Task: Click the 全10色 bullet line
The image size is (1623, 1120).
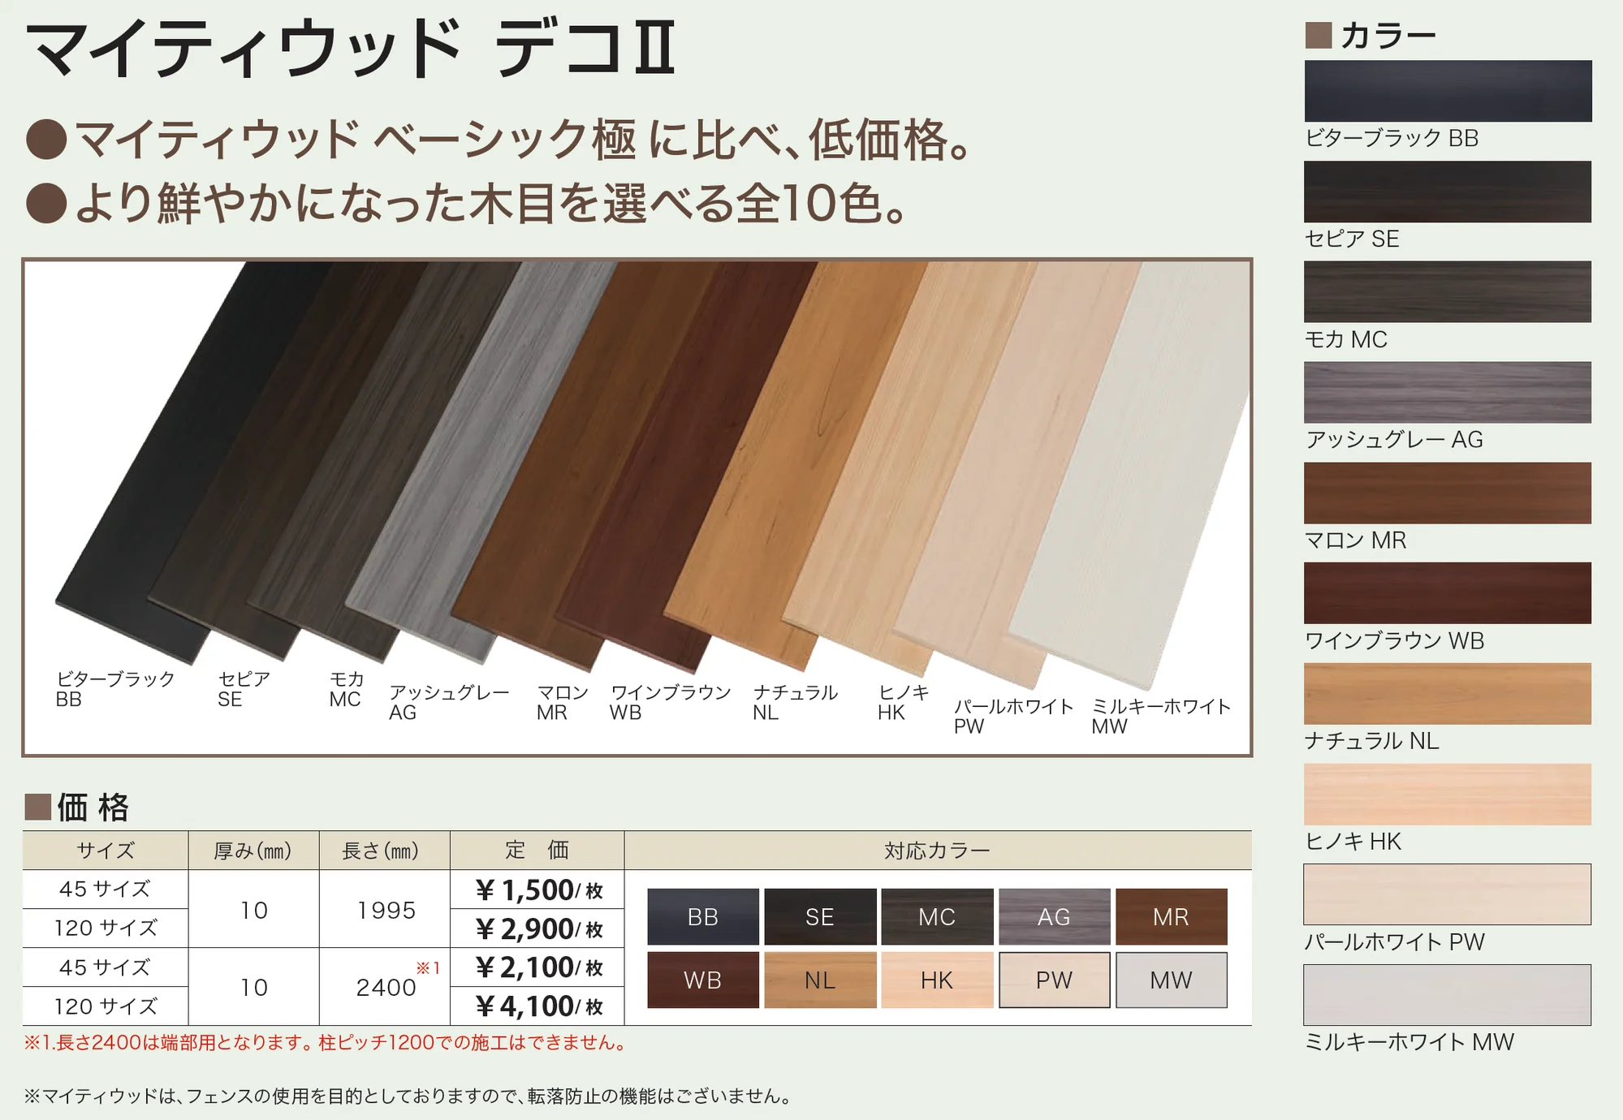Action: (x=467, y=203)
